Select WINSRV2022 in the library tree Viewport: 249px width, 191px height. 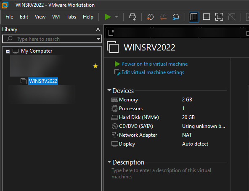(43, 81)
